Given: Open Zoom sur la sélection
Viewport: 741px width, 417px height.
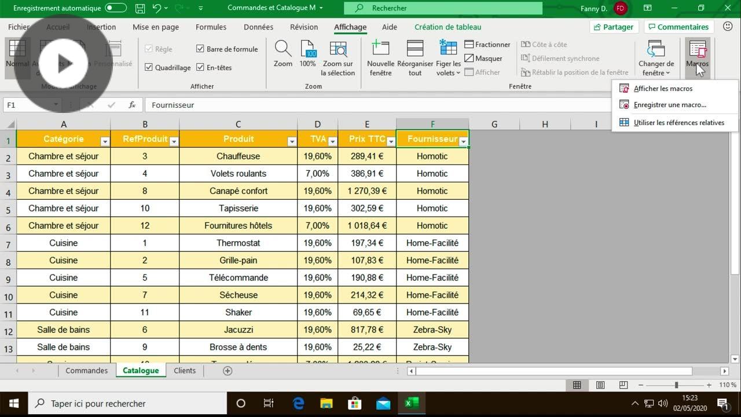Looking at the screenshot, I should (338, 58).
